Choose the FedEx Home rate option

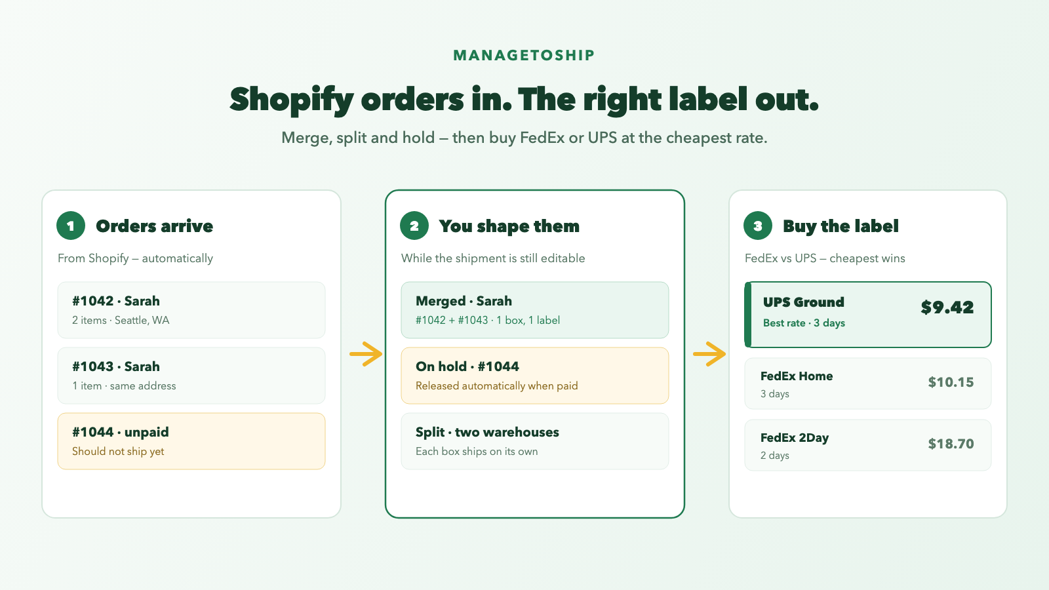[x=868, y=383]
